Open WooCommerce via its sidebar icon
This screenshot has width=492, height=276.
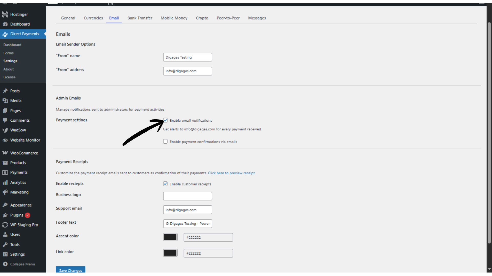click(x=5, y=153)
